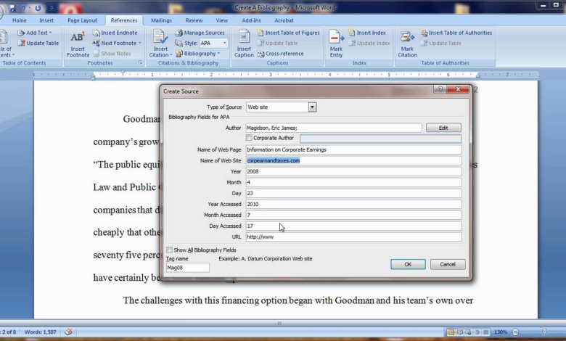Viewport: 566px width, 341px height.
Task: Switch to Page Layout tab
Action: coord(82,20)
